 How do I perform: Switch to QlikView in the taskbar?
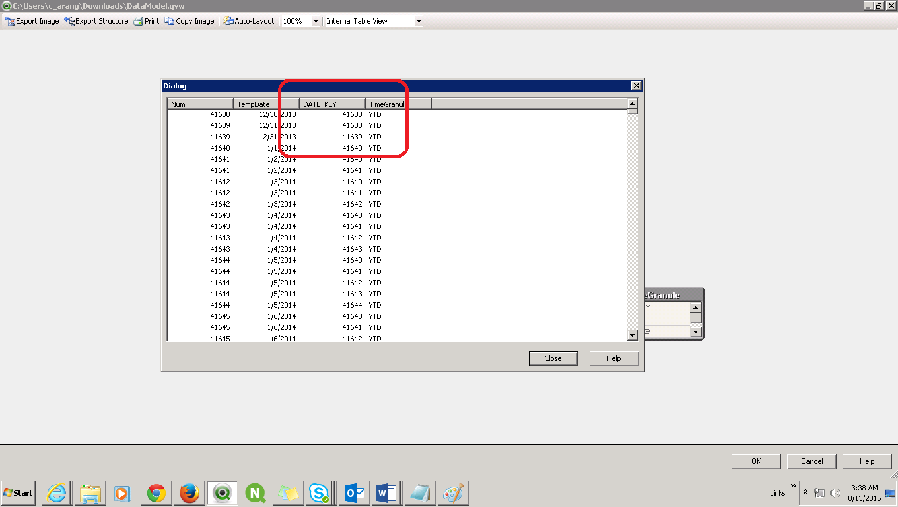[x=223, y=493]
